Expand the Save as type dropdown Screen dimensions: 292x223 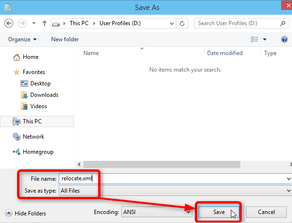point(289,191)
